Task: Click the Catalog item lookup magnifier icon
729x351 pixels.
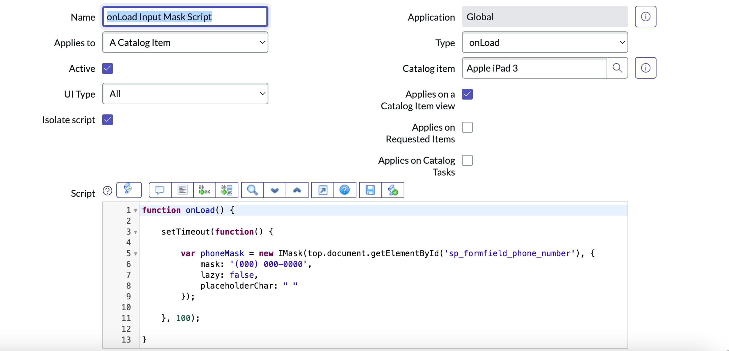Action: tap(617, 68)
